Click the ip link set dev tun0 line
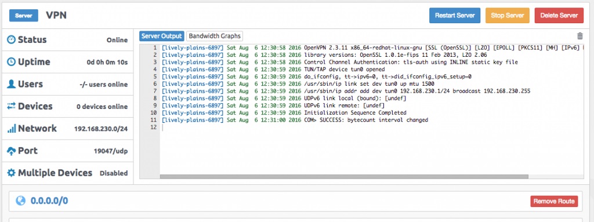The height and width of the screenshot is (222, 594). (x=298, y=83)
